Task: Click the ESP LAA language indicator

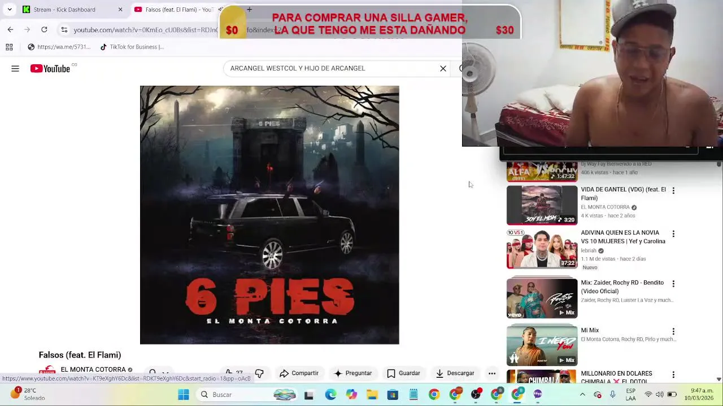Action: pyautogui.click(x=630, y=395)
